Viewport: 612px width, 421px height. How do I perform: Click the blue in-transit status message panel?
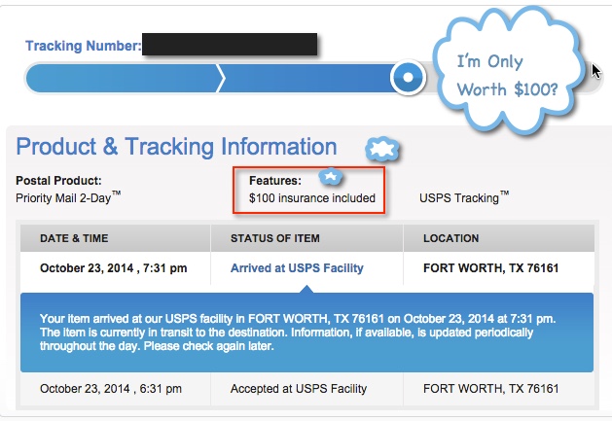click(x=306, y=333)
